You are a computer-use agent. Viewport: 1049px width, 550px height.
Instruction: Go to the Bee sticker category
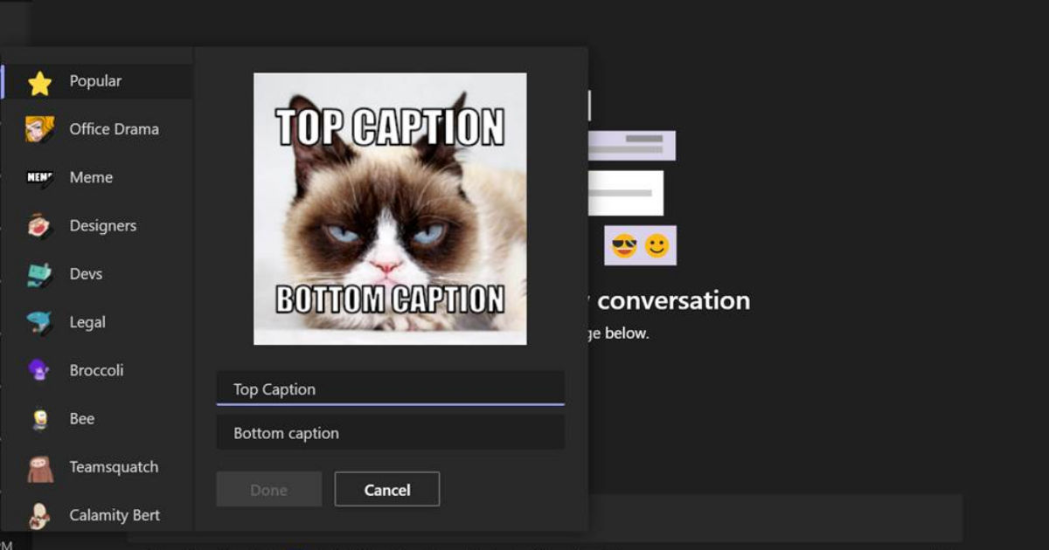click(x=97, y=419)
